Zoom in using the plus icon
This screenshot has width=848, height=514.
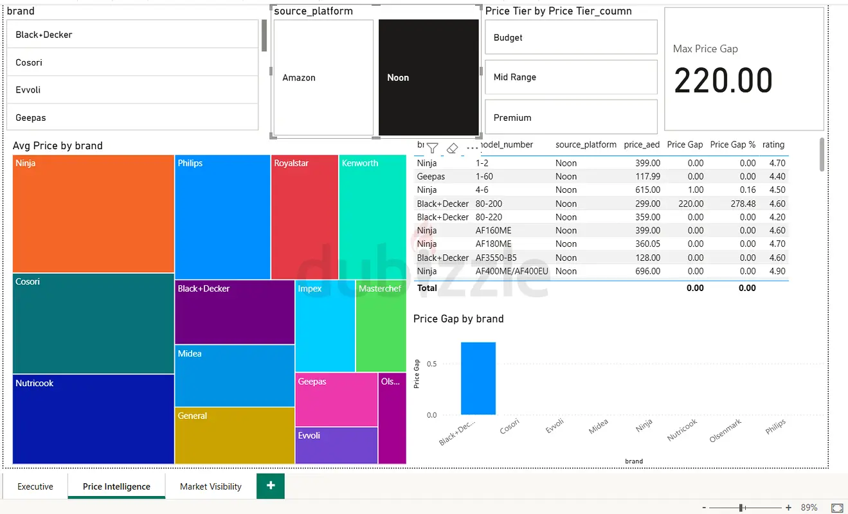tap(789, 508)
